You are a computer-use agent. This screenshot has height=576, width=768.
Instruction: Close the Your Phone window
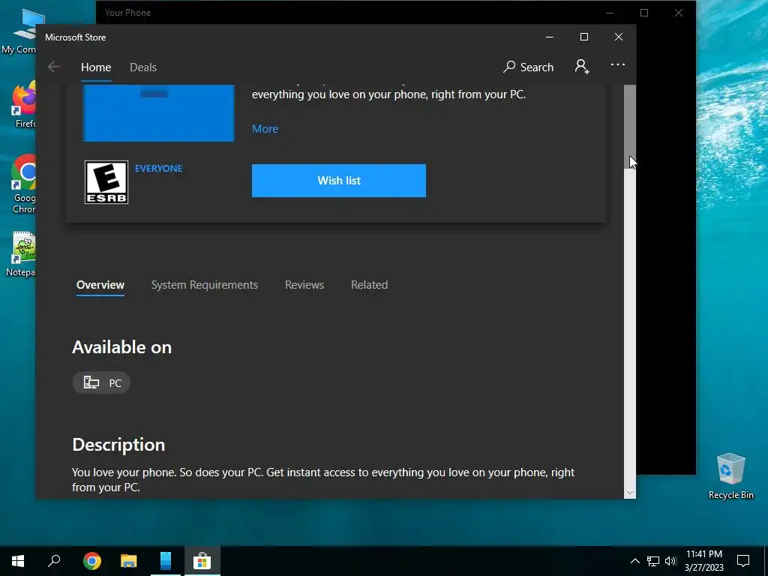(678, 13)
